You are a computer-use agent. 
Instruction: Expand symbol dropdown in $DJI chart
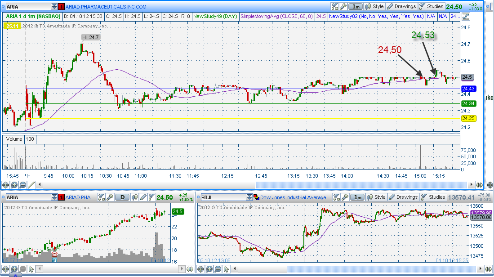pyautogui.click(x=249, y=197)
